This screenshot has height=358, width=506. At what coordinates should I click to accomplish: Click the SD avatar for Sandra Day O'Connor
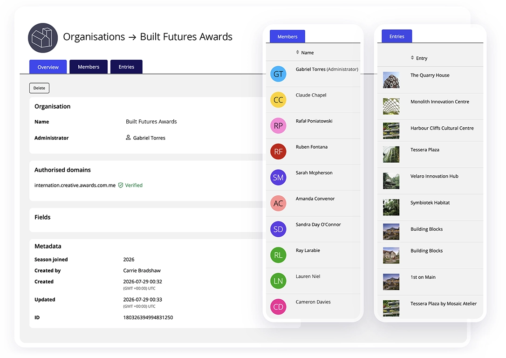(x=278, y=229)
